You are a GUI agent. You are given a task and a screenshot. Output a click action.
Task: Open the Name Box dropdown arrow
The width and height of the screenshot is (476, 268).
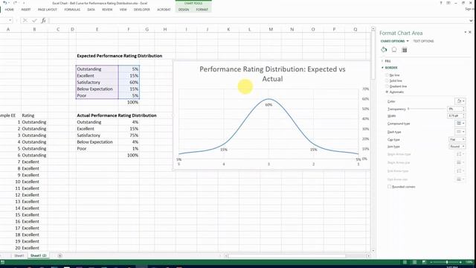[x=10, y=20]
